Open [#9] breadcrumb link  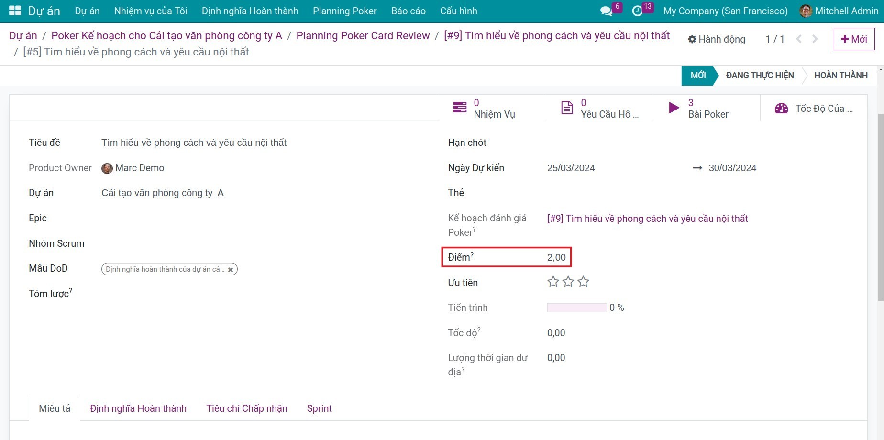coord(557,35)
